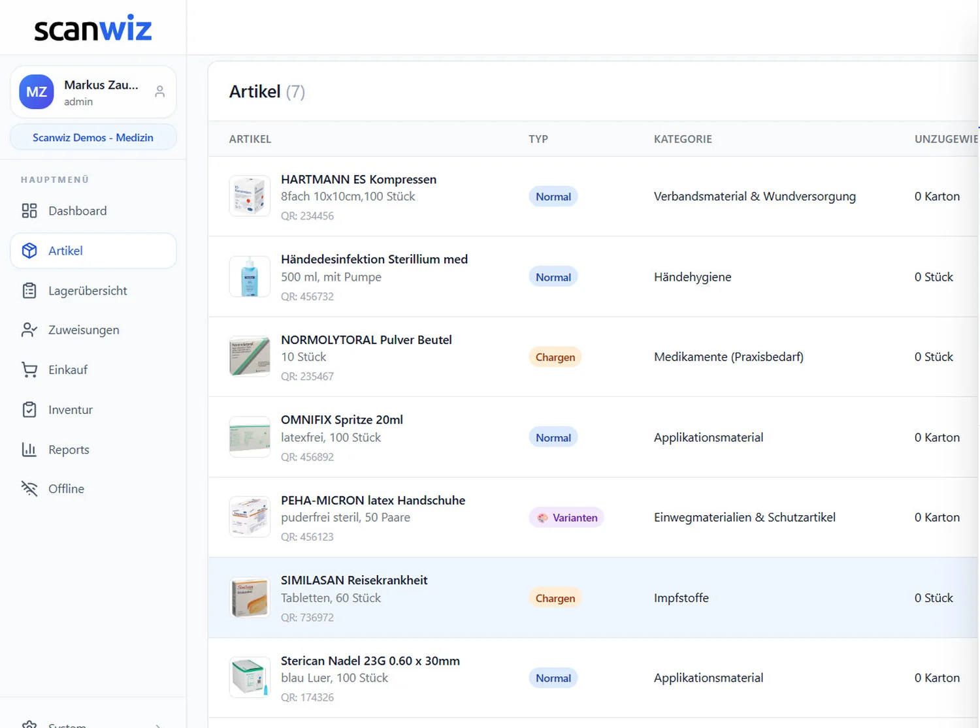
Task: Open the OMNIFIX Spritze 20ml article
Action: pyautogui.click(x=342, y=420)
